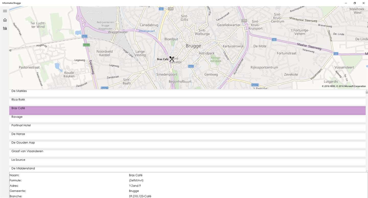Maximize the Informatie Brugge window
This screenshot has height=198, width=368.
355,3
